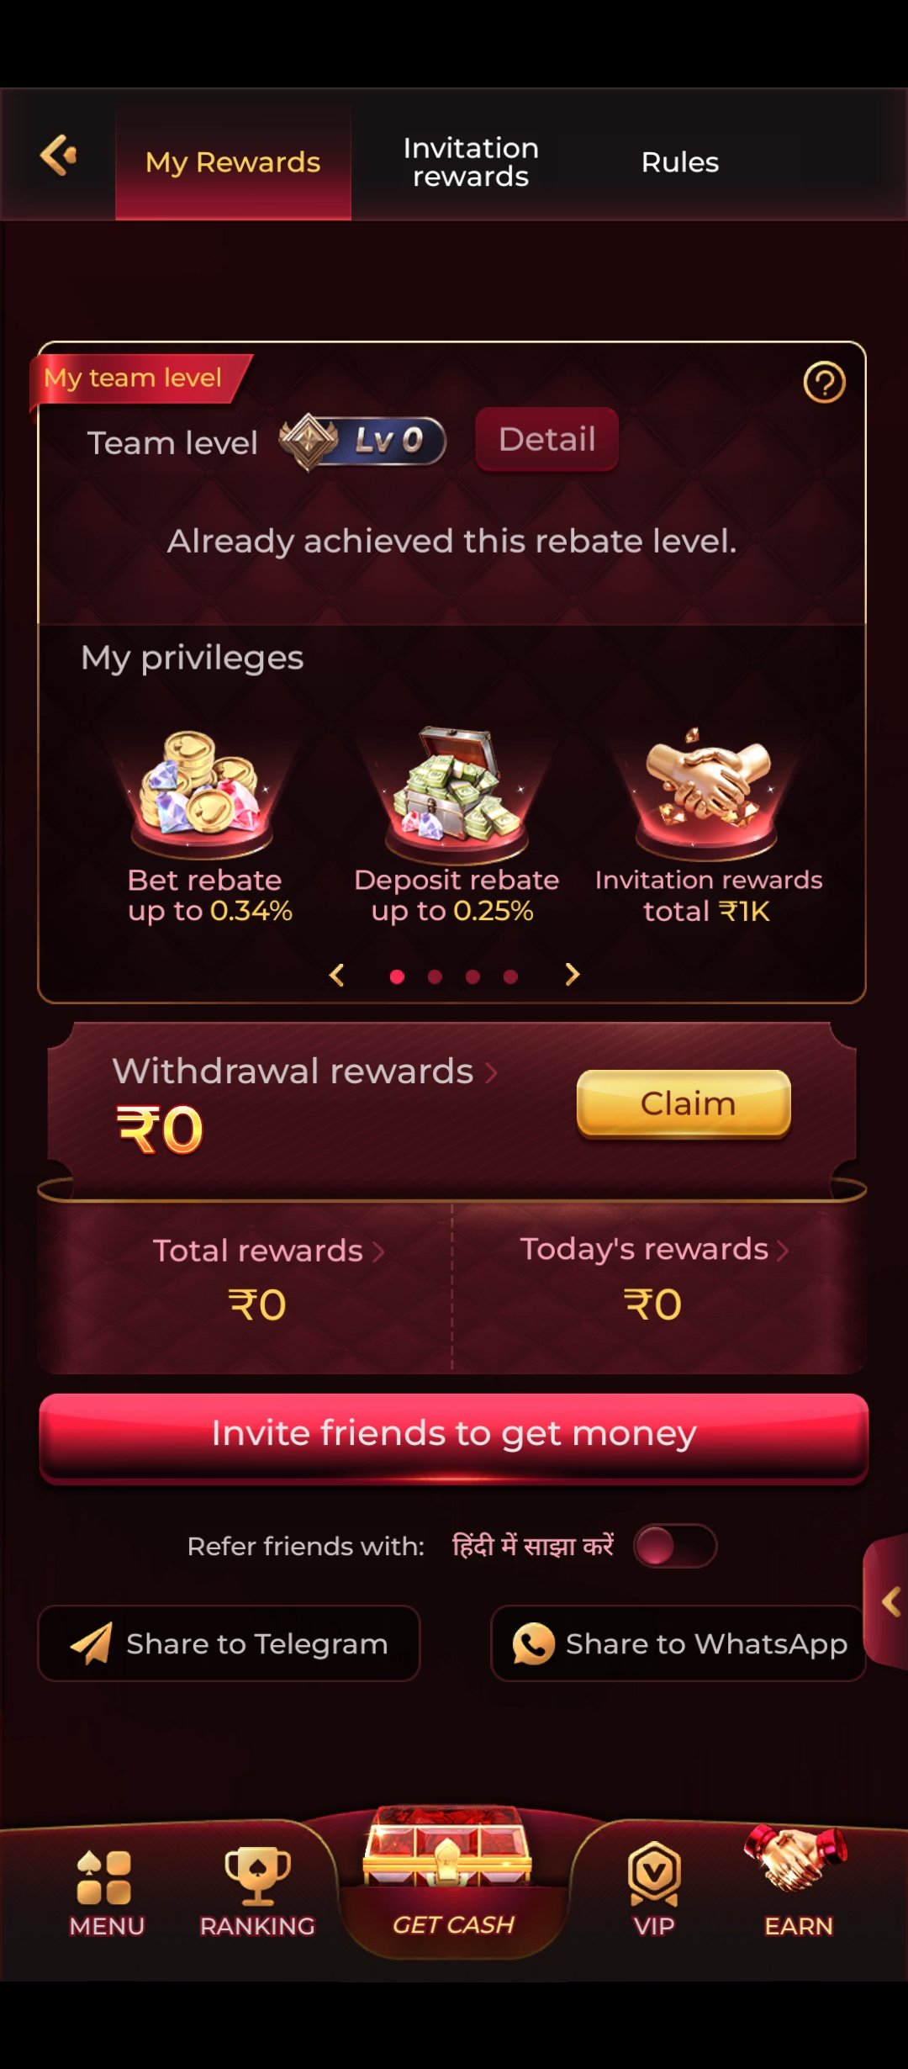Screen dimensions: 908x2069
Task: Toggle the Hindi sharing switch
Action: 675,1546
